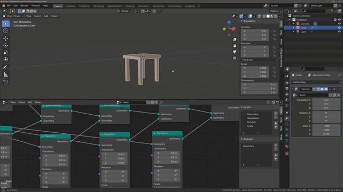Click the blue Z axis on navigation gizmo

pyautogui.click(x=229, y=22)
